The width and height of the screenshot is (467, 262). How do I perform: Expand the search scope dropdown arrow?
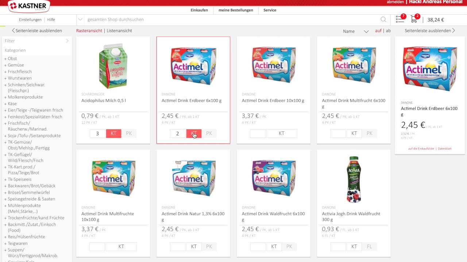[x=80, y=20]
